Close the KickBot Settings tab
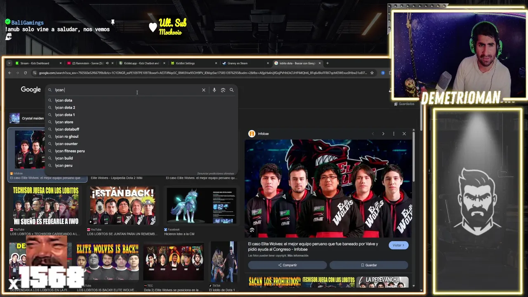 click(216, 63)
